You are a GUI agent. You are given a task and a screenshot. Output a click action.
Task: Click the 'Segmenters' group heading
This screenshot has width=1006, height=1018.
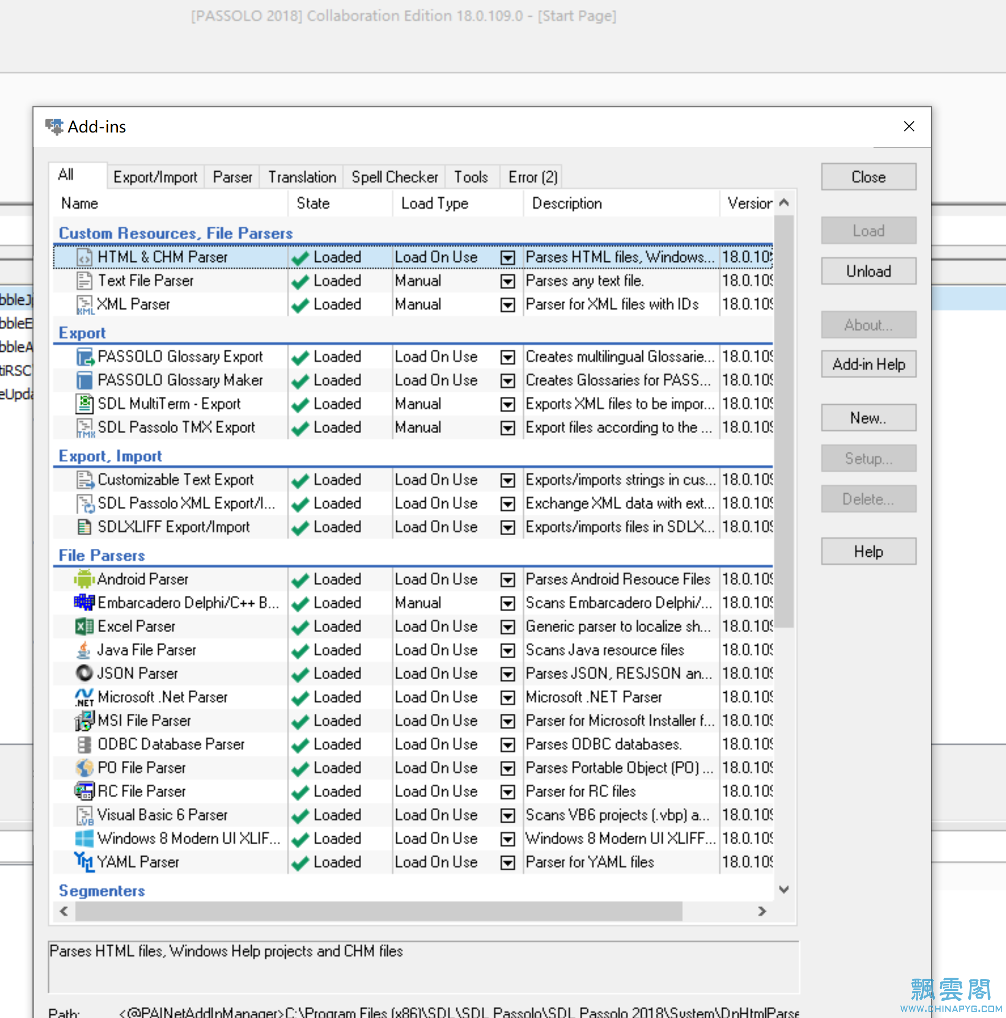coord(102,891)
